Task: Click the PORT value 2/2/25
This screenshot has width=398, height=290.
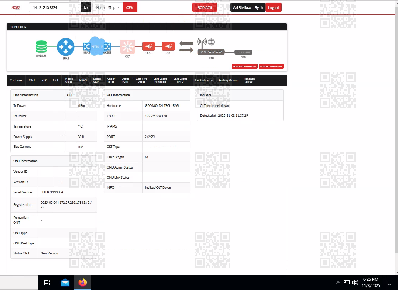Action: tap(150, 136)
